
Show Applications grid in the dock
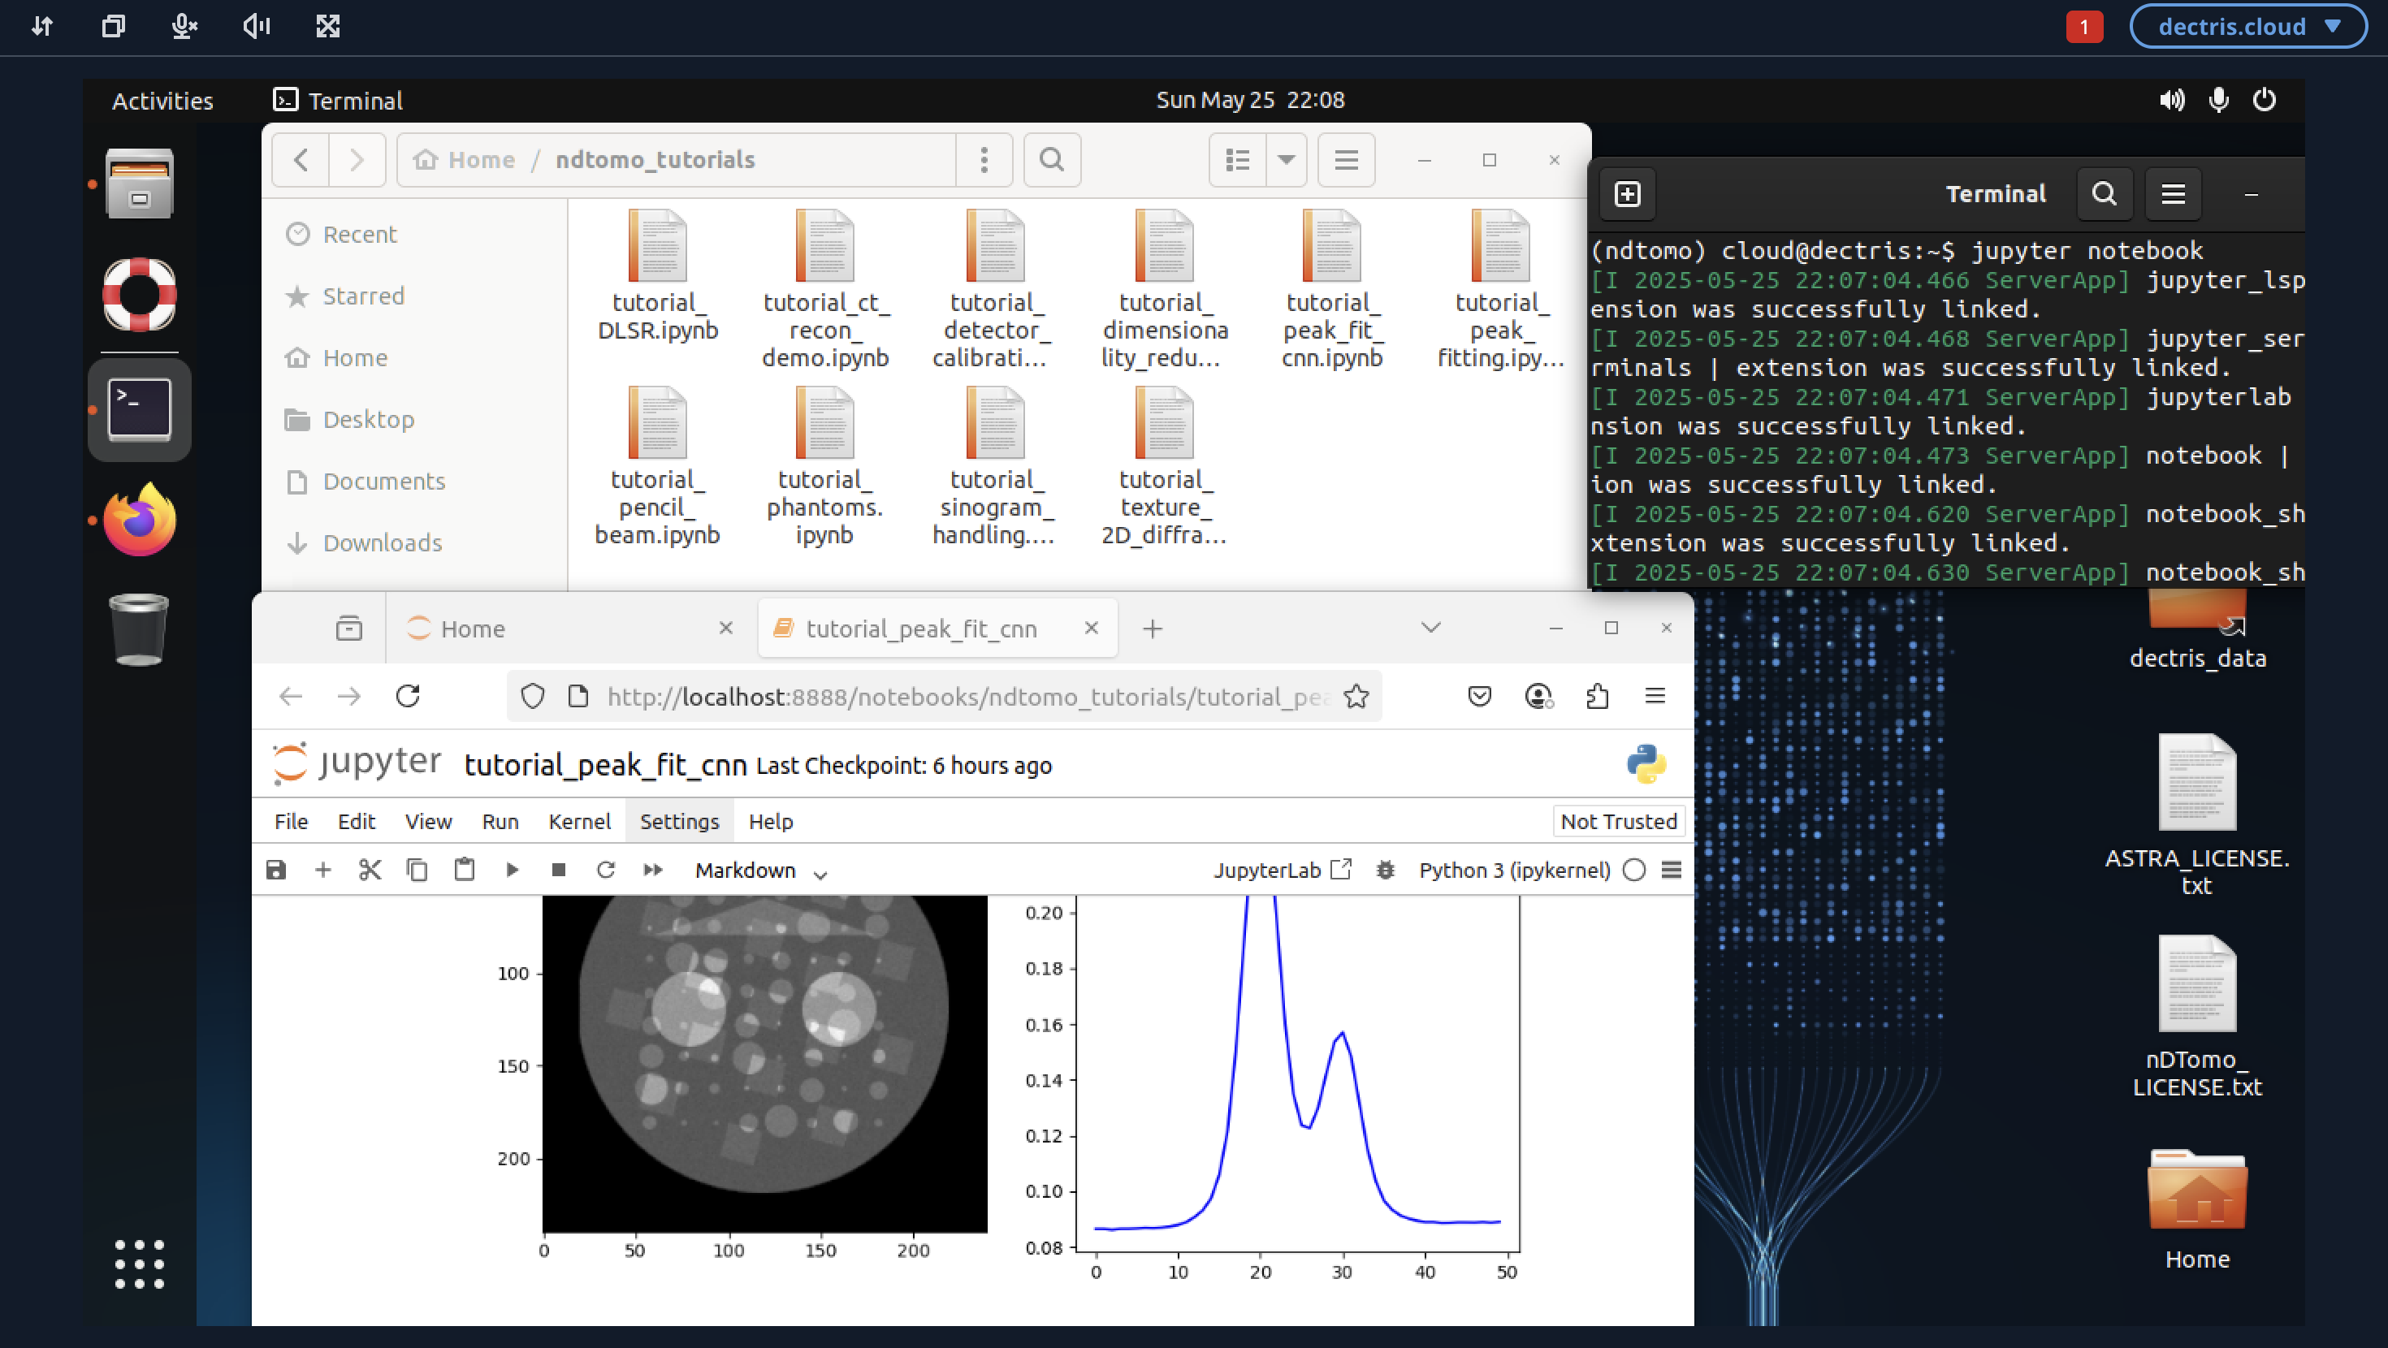pyautogui.click(x=139, y=1264)
